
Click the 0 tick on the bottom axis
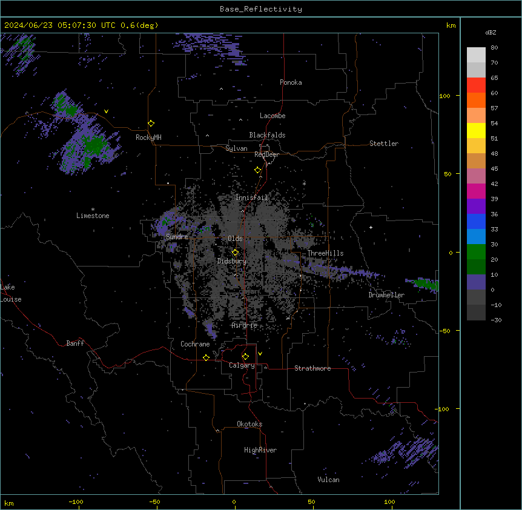234,502
